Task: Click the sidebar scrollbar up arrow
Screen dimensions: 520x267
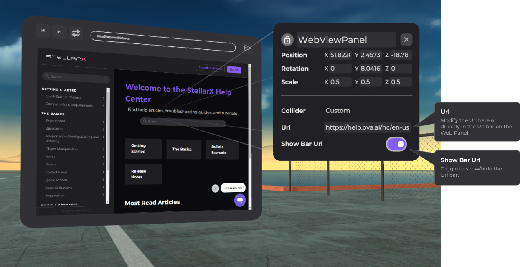Action: pos(108,89)
